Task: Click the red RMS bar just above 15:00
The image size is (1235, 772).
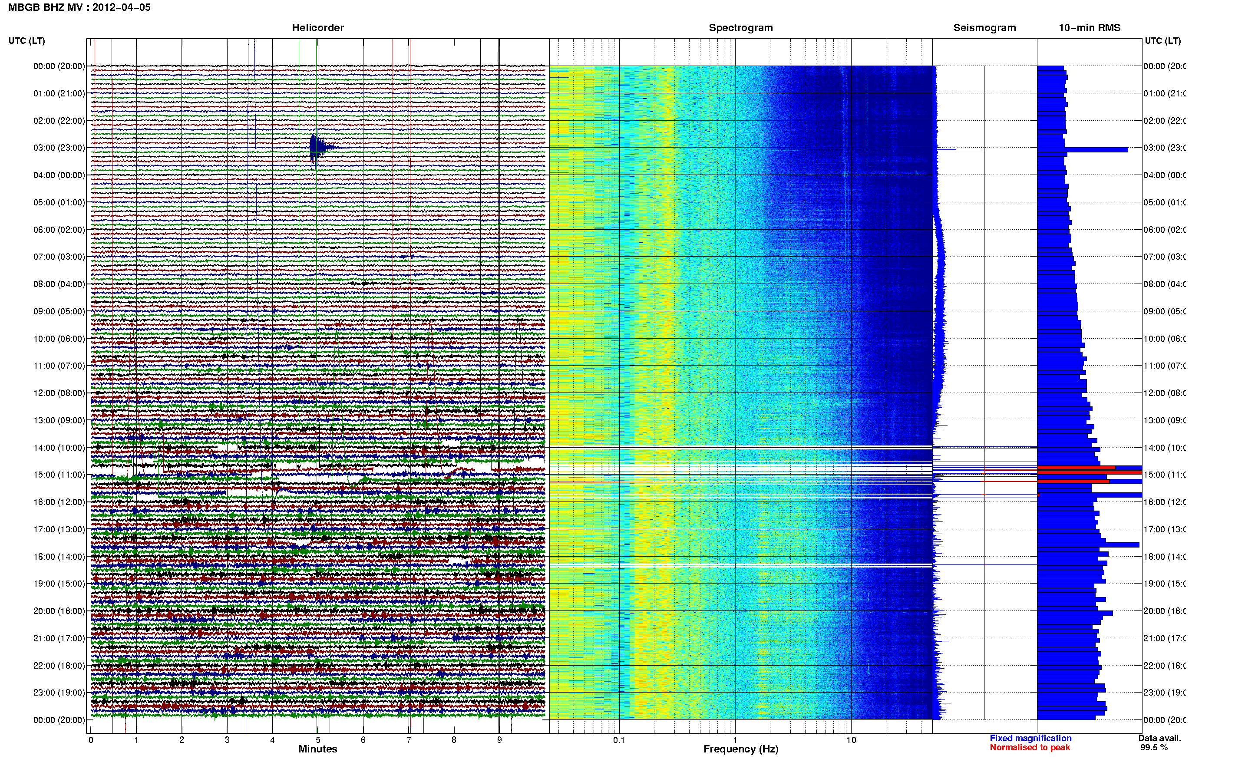Action: (x=1090, y=472)
